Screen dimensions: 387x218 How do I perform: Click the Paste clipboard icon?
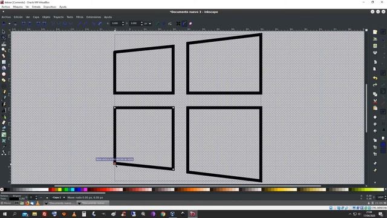(x=375, y=108)
